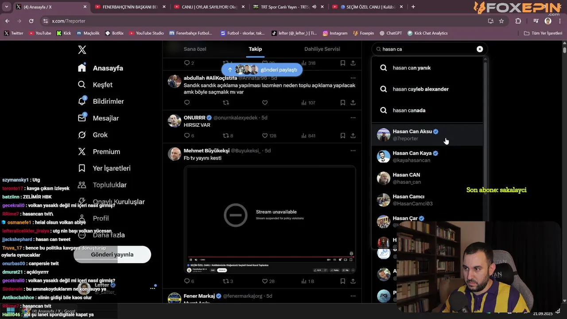Clear the search box with X button
Image resolution: width=567 pixels, height=319 pixels.
pos(480,49)
